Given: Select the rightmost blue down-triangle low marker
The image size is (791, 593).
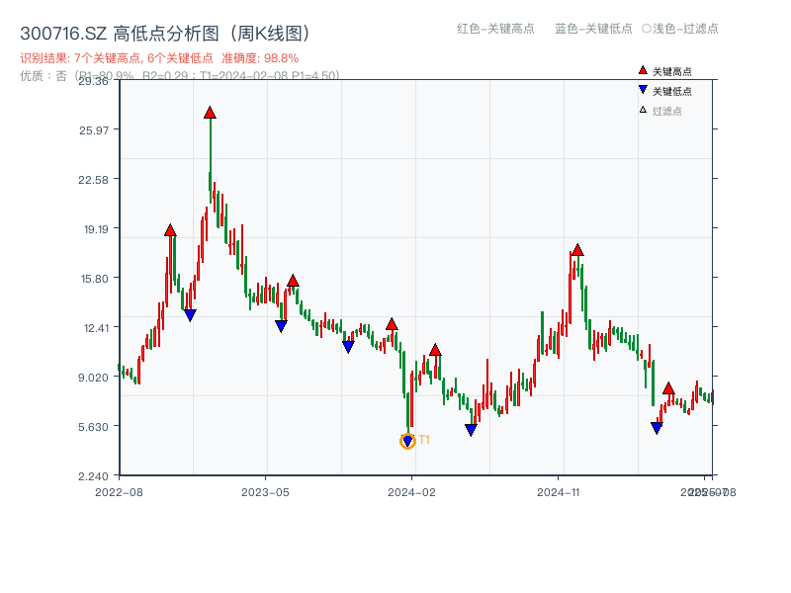Looking at the screenshot, I should pos(656,427).
